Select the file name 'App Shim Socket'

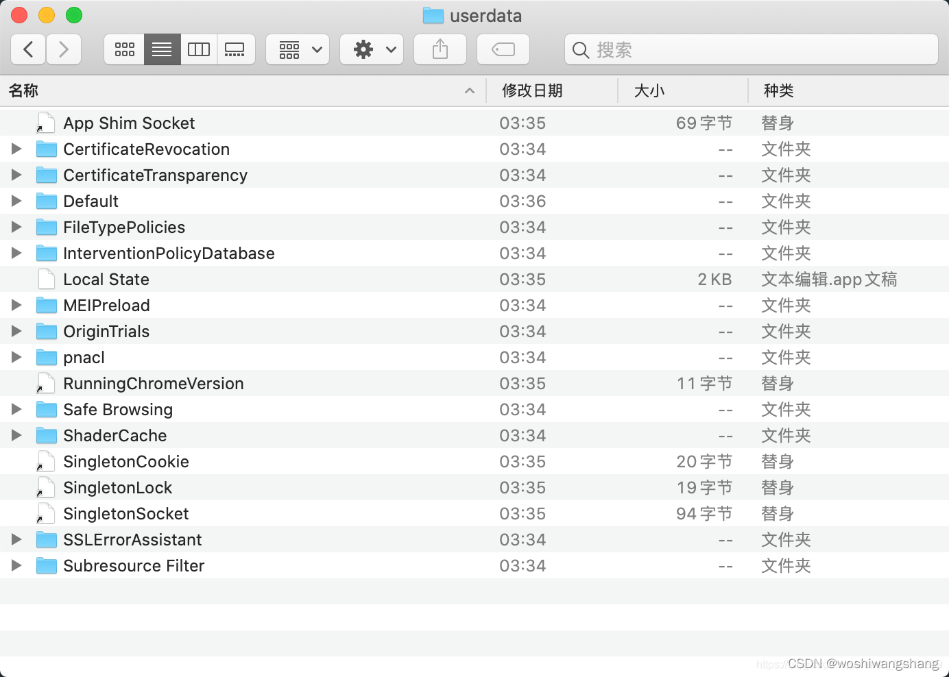click(x=129, y=123)
